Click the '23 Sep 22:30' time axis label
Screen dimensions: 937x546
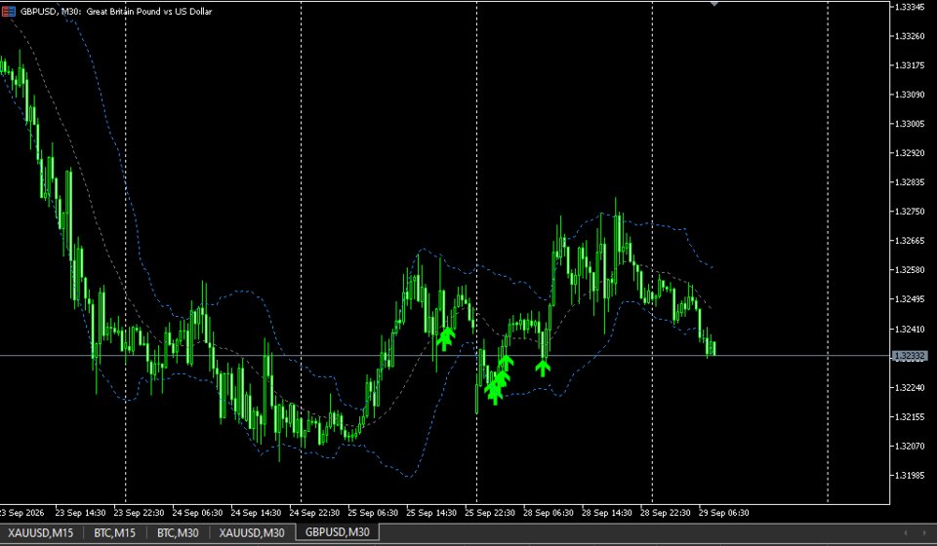139,513
